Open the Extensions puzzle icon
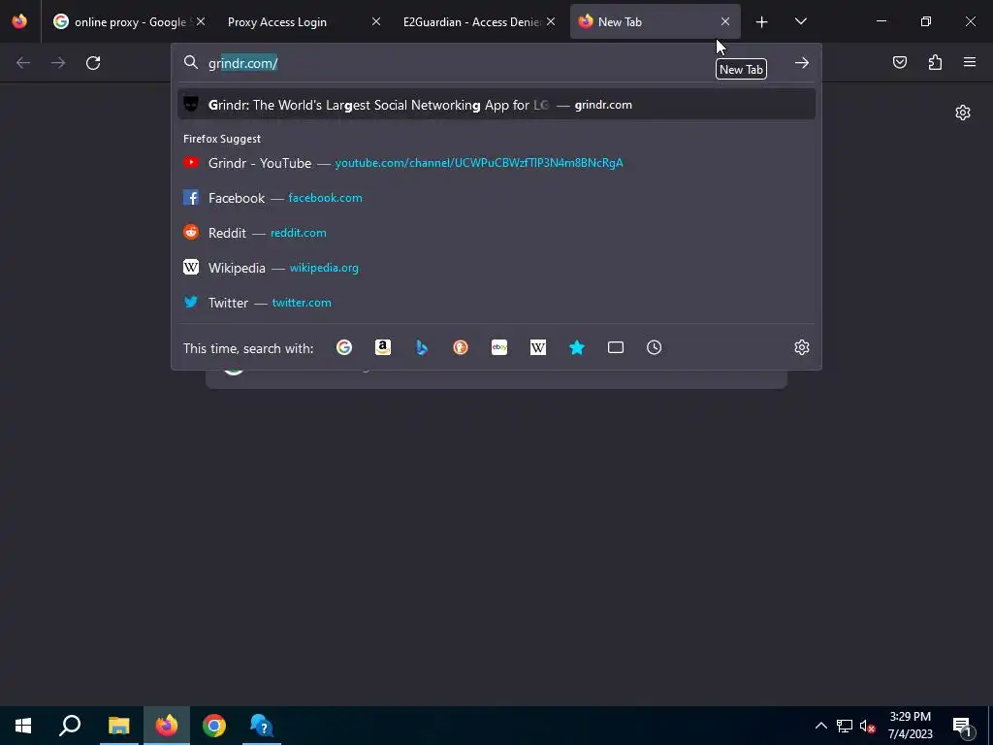This screenshot has height=745, width=993. 935,62
